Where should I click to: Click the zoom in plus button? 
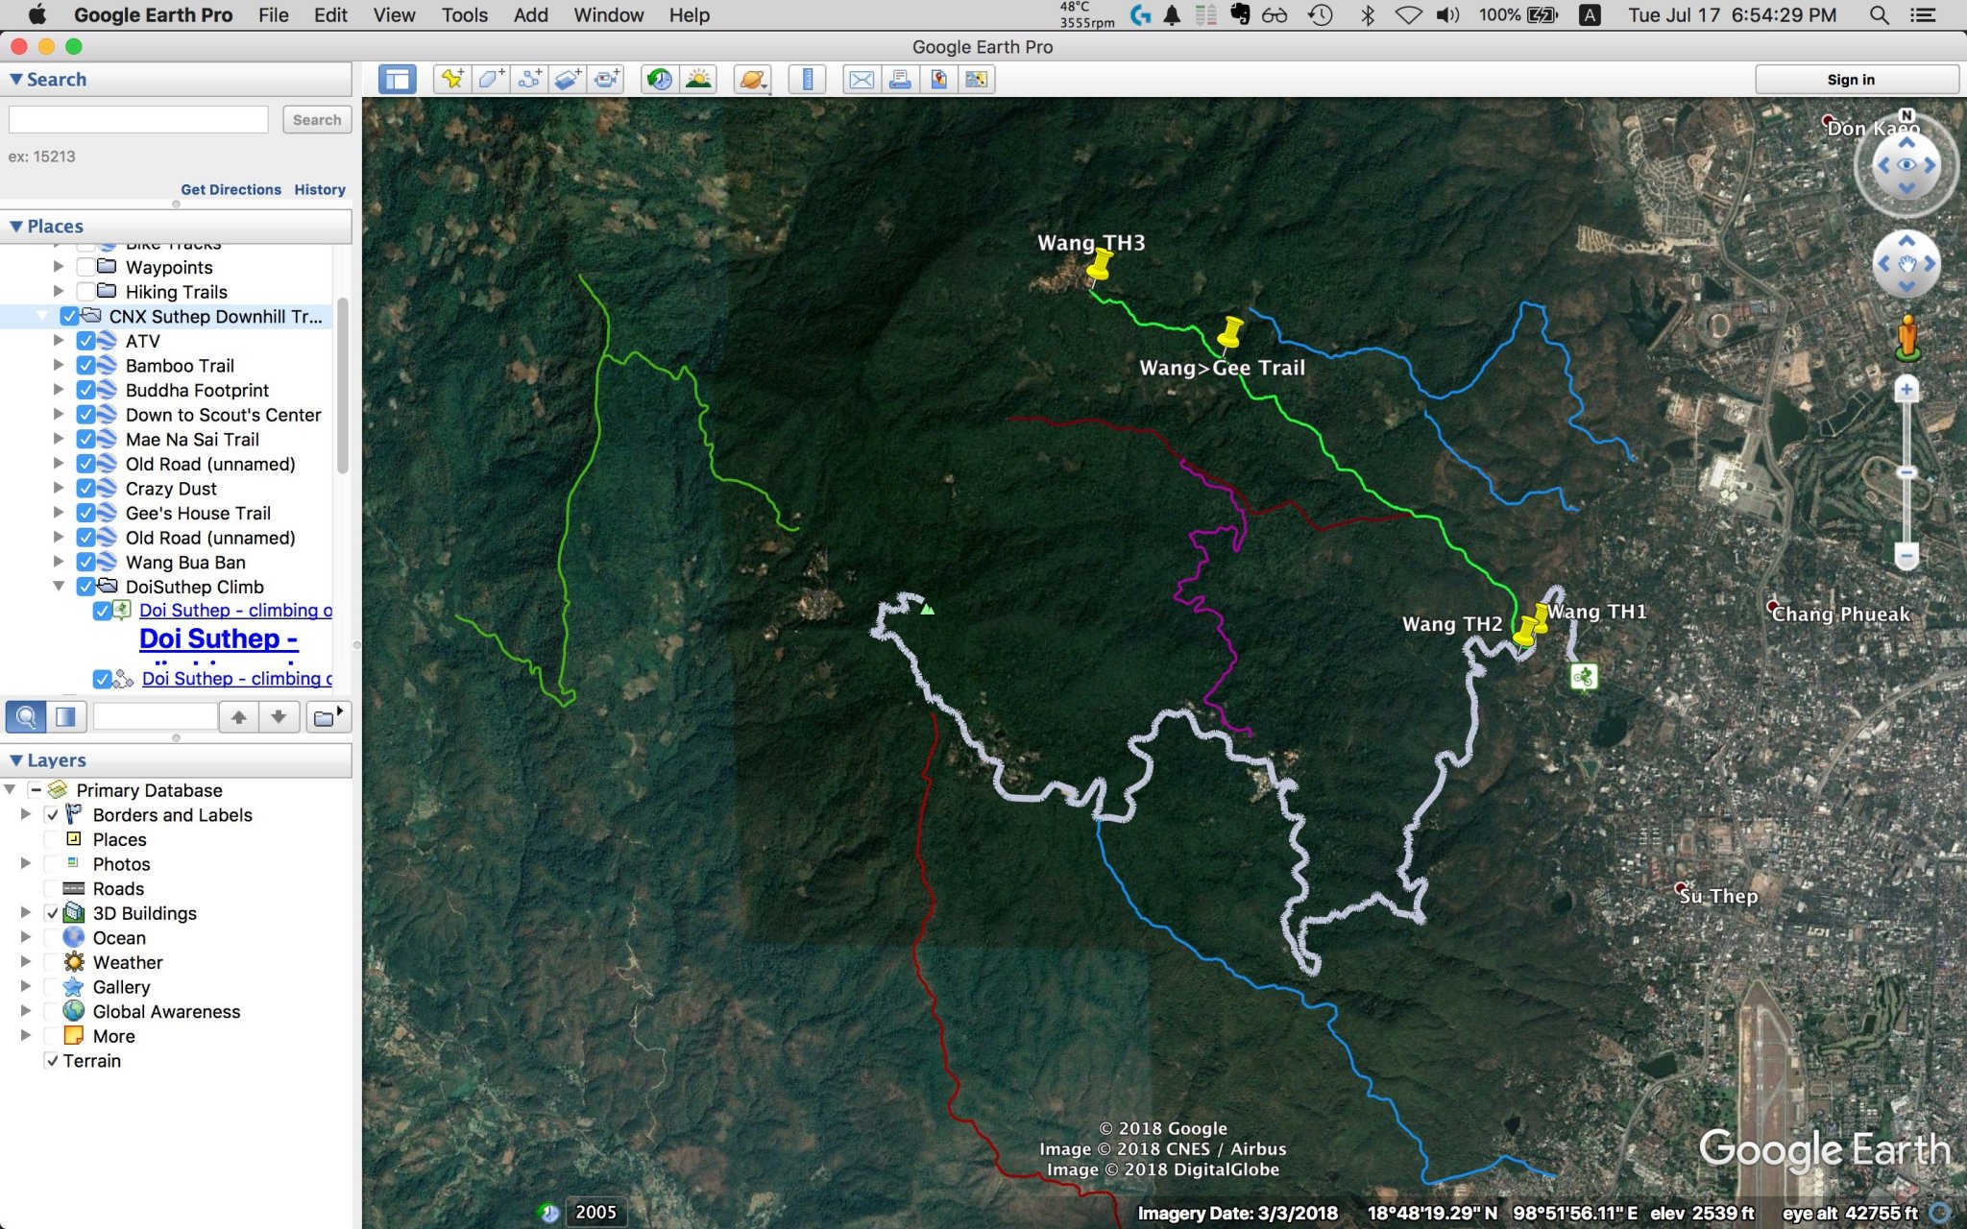(1906, 390)
